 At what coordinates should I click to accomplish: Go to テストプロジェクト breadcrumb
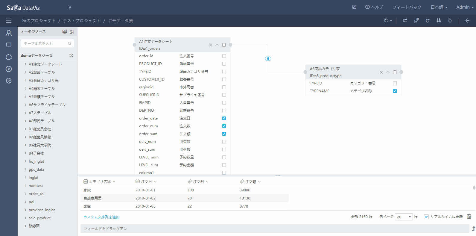(81, 21)
